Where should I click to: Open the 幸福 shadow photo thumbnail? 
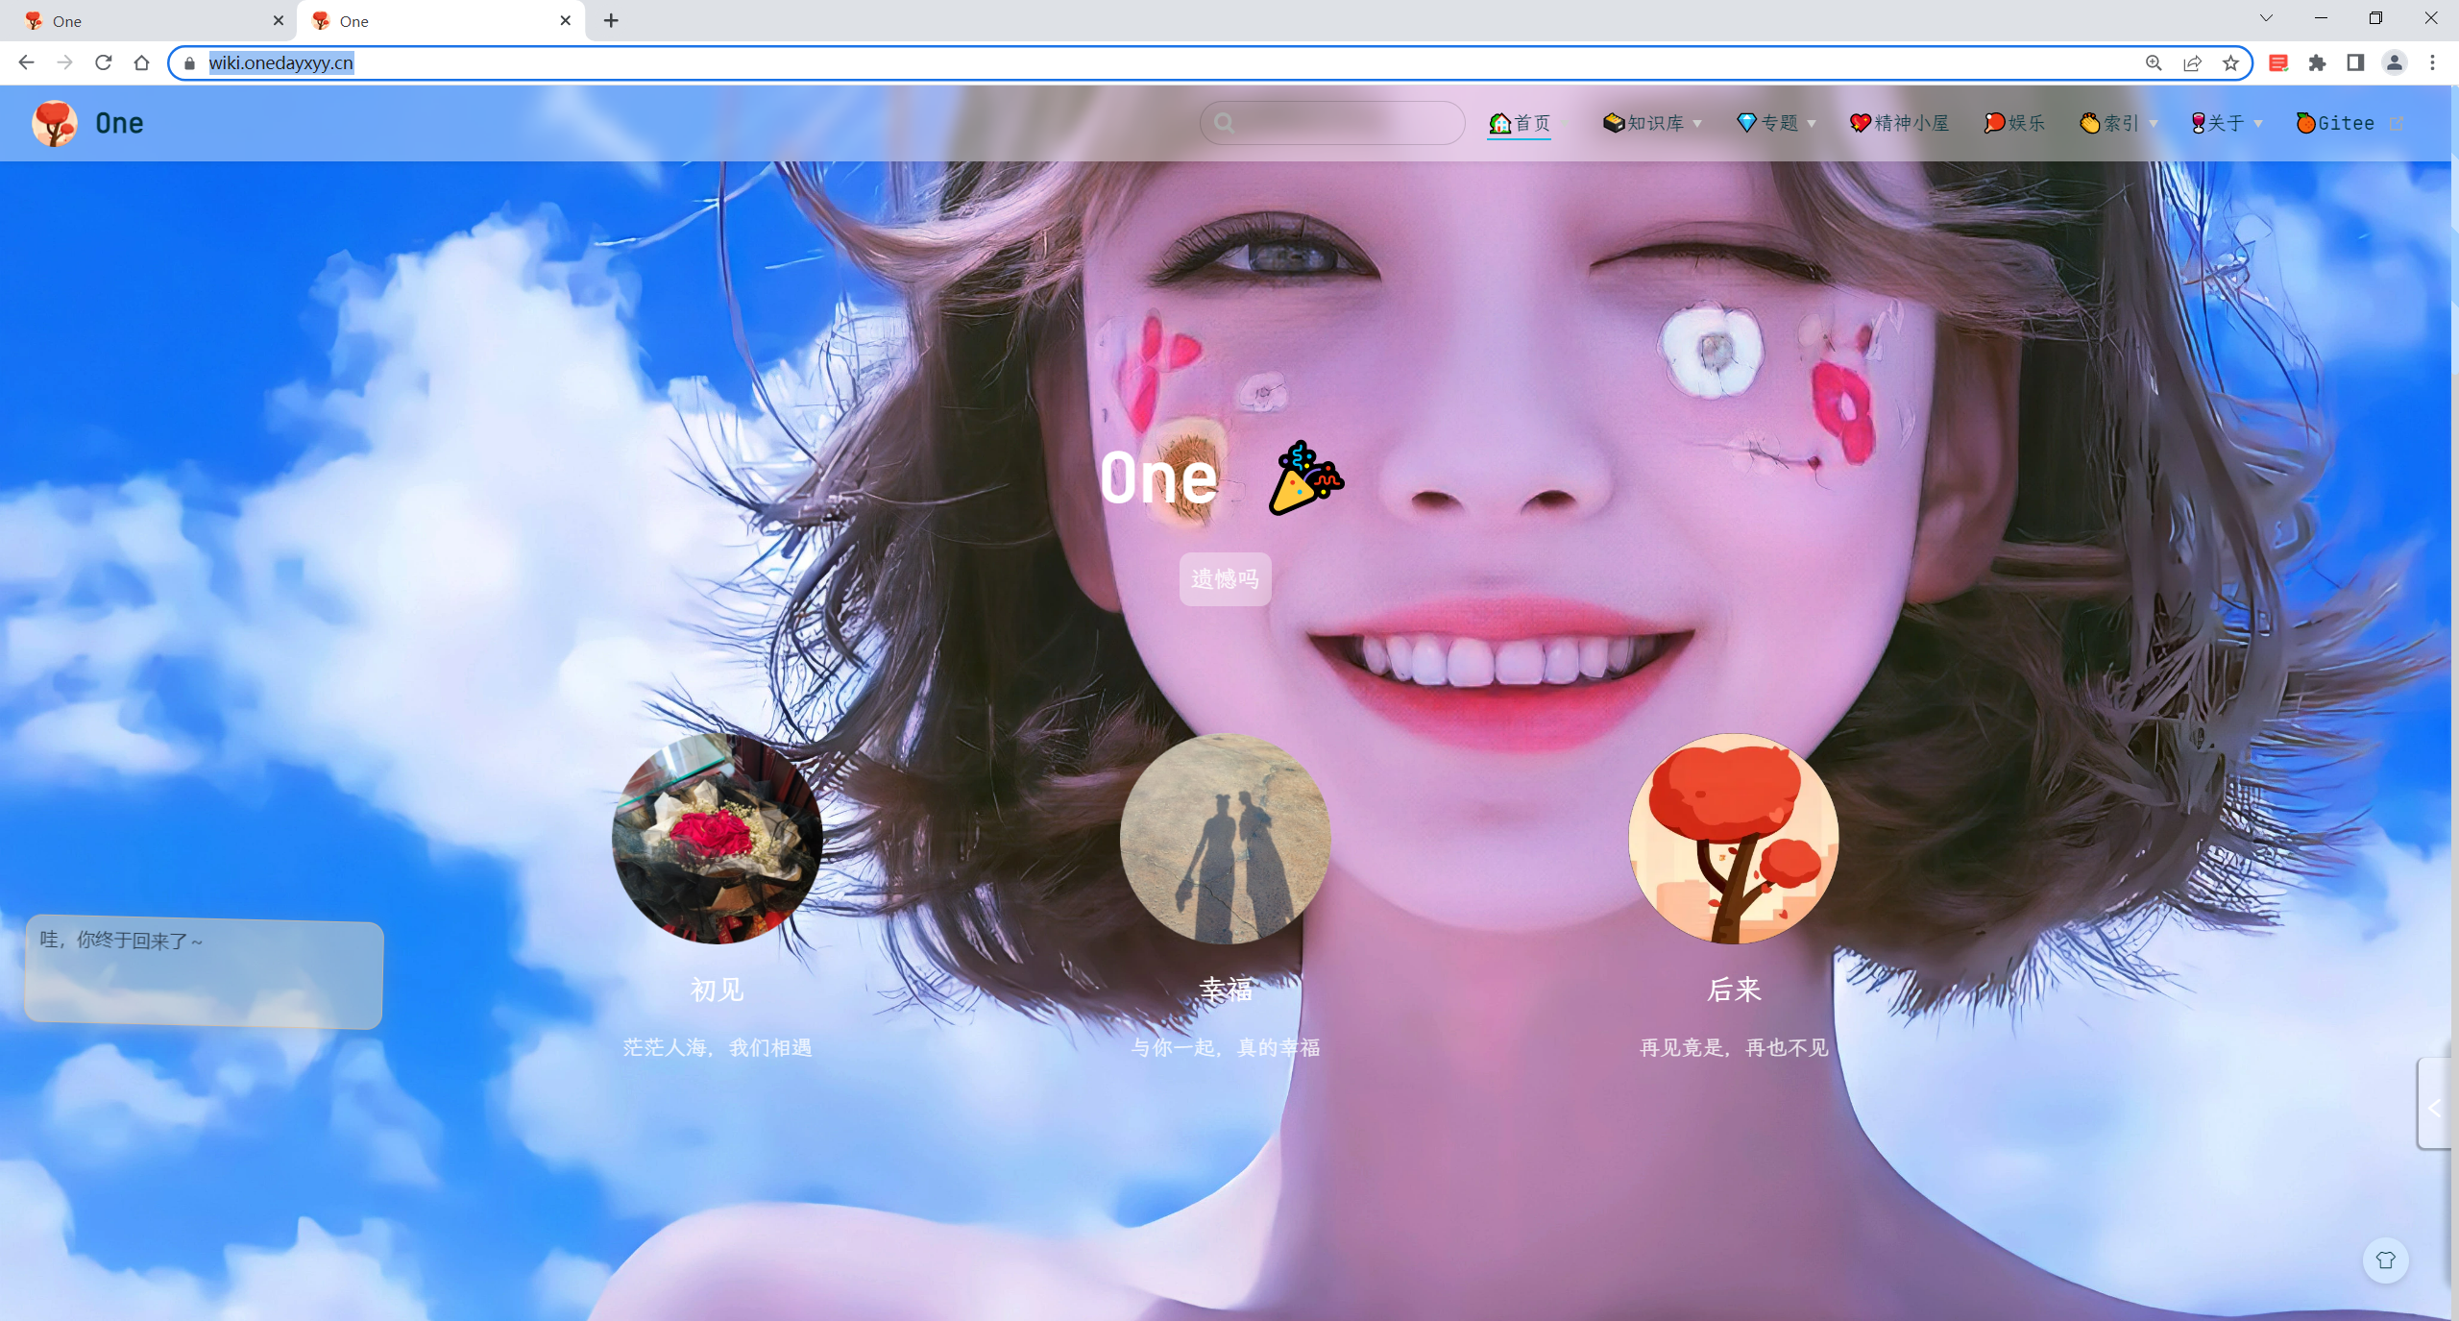point(1225,838)
